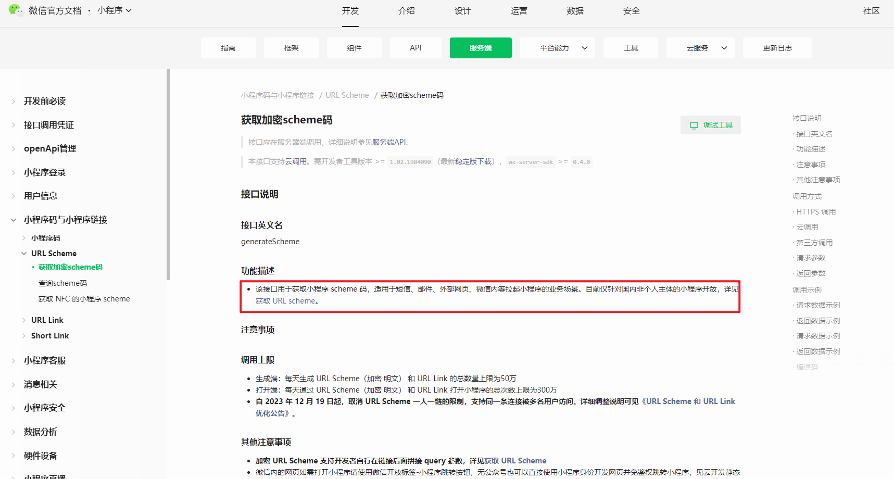Open the 服务端API link
The height and width of the screenshot is (479, 894).
[388, 142]
